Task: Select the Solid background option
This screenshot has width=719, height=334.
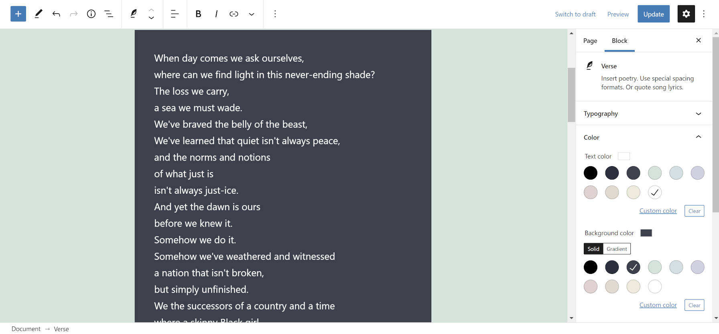Action: click(593, 249)
